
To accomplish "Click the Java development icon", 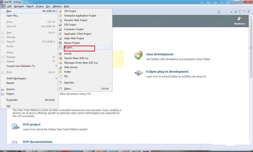I will tap(138, 56).
